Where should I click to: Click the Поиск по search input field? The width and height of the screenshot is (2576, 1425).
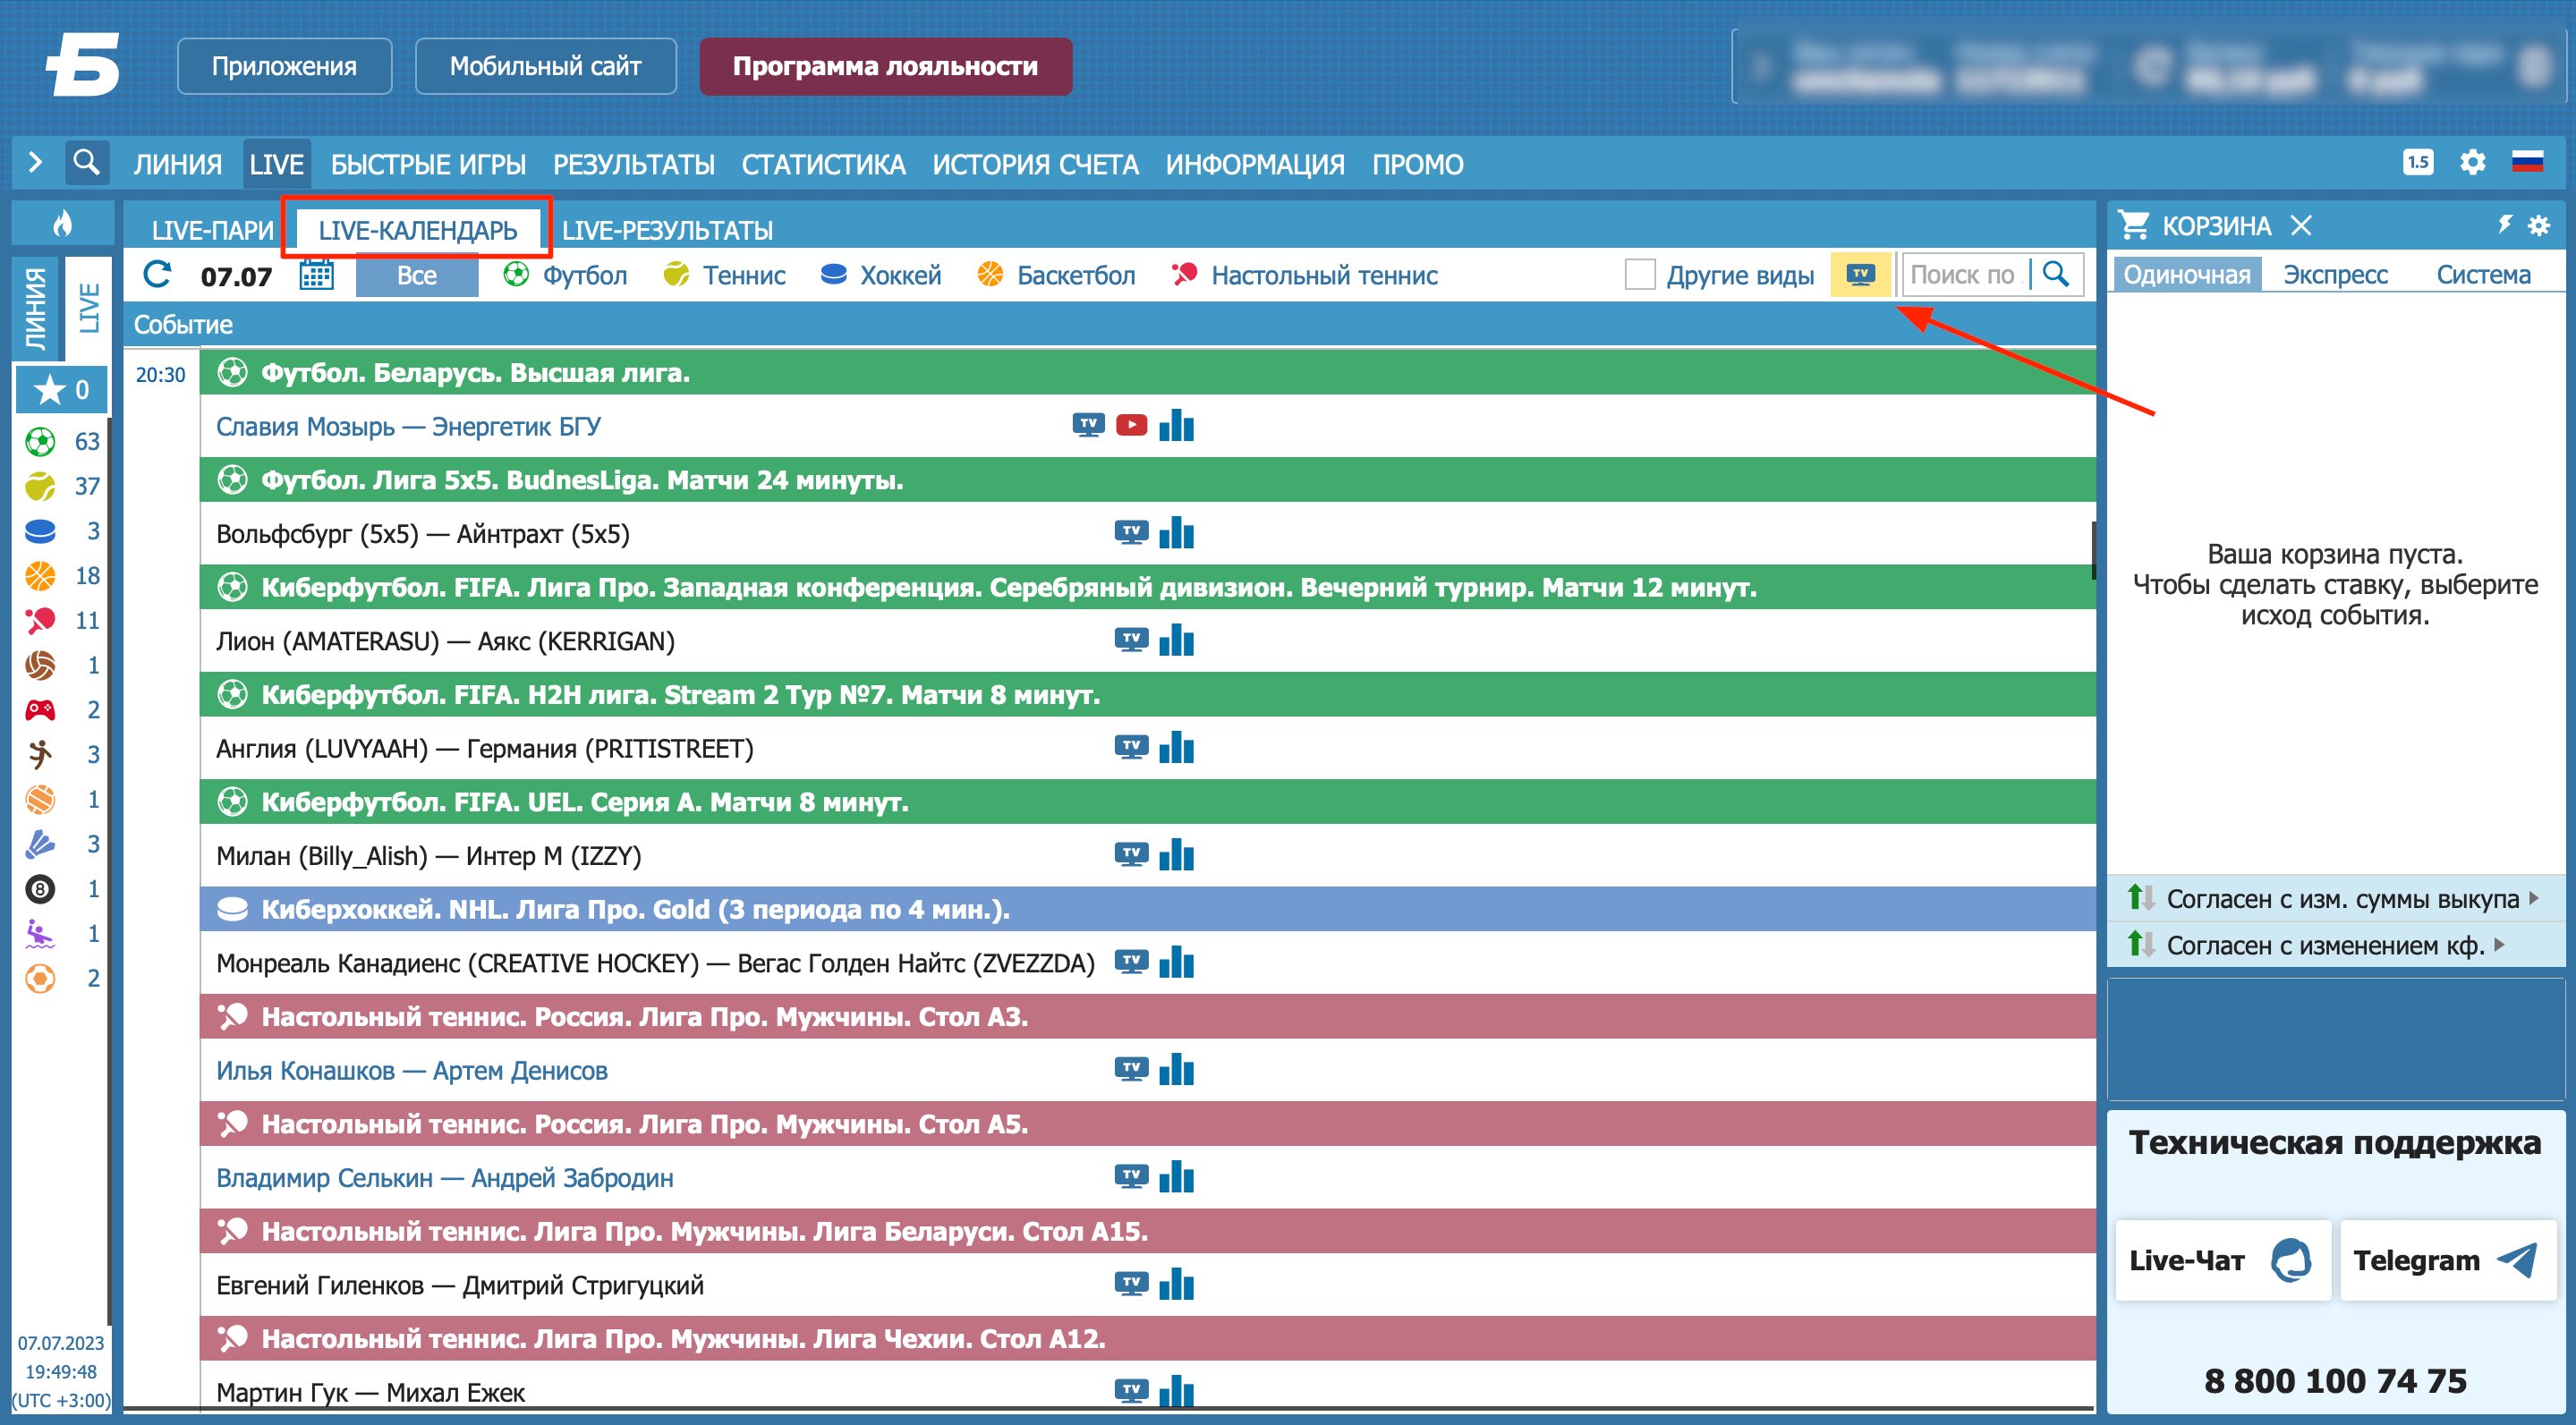click(1962, 274)
